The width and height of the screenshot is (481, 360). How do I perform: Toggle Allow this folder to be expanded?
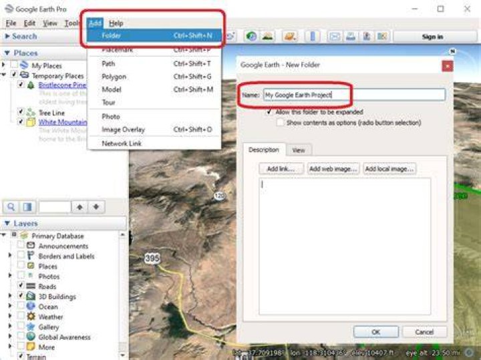(269, 112)
